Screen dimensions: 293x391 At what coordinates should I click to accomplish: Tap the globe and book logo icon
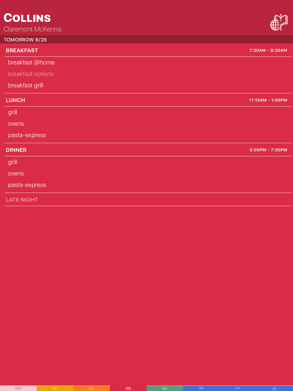(279, 22)
